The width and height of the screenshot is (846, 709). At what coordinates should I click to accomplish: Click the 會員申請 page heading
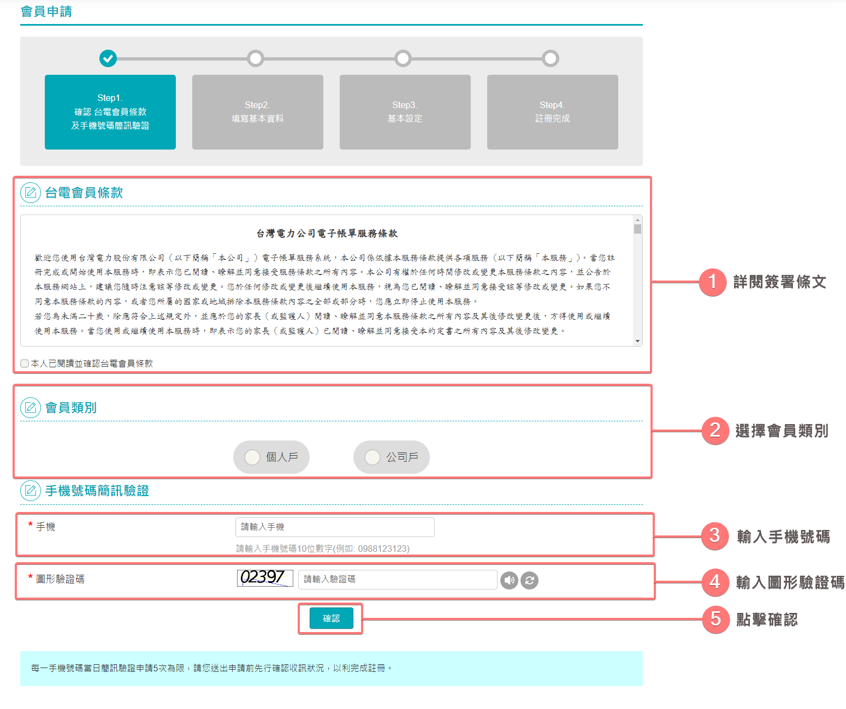pos(46,11)
